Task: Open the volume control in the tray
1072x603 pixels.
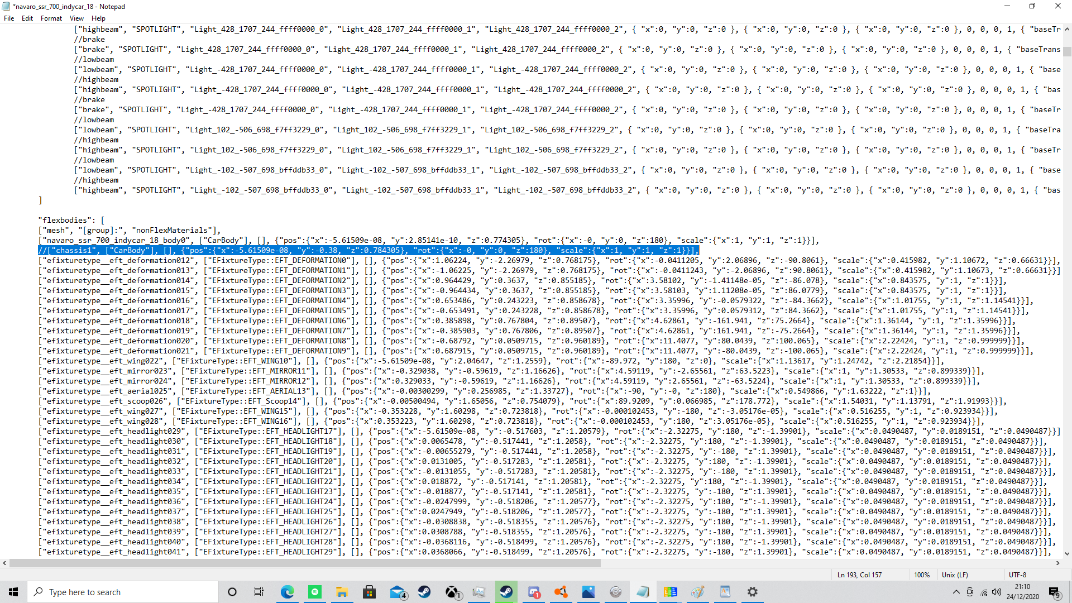Action: 997,592
